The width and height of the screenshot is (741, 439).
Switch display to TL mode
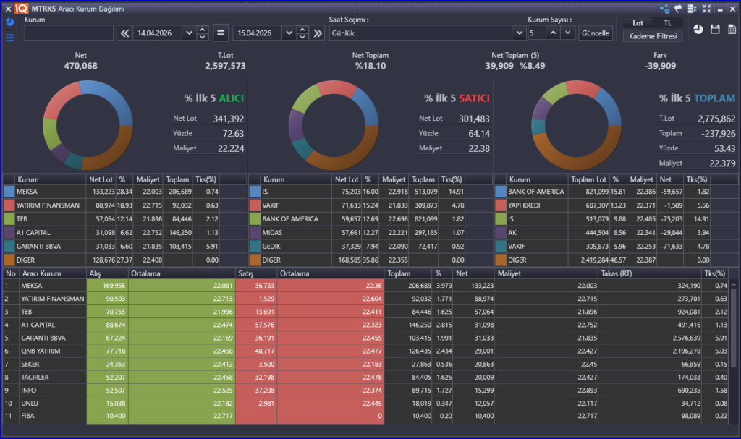point(667,23)
